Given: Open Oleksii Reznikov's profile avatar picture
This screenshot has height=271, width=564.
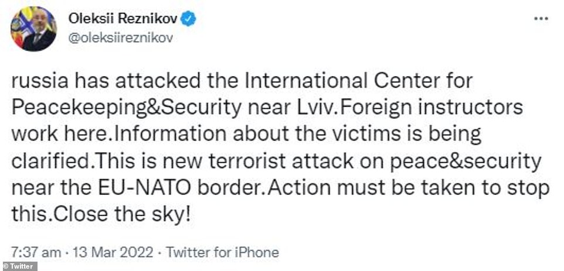Looking at the screenshot, I should 32,29.
